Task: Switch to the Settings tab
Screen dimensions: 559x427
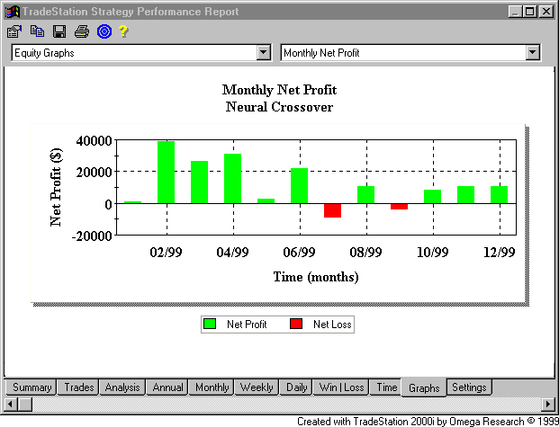Action: tap(469, 387)
